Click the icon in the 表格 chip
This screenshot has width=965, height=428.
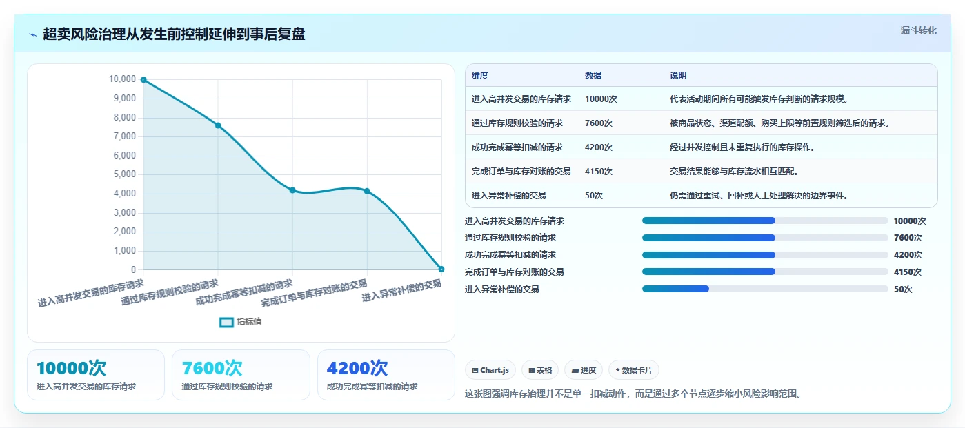tap(531, 370)
